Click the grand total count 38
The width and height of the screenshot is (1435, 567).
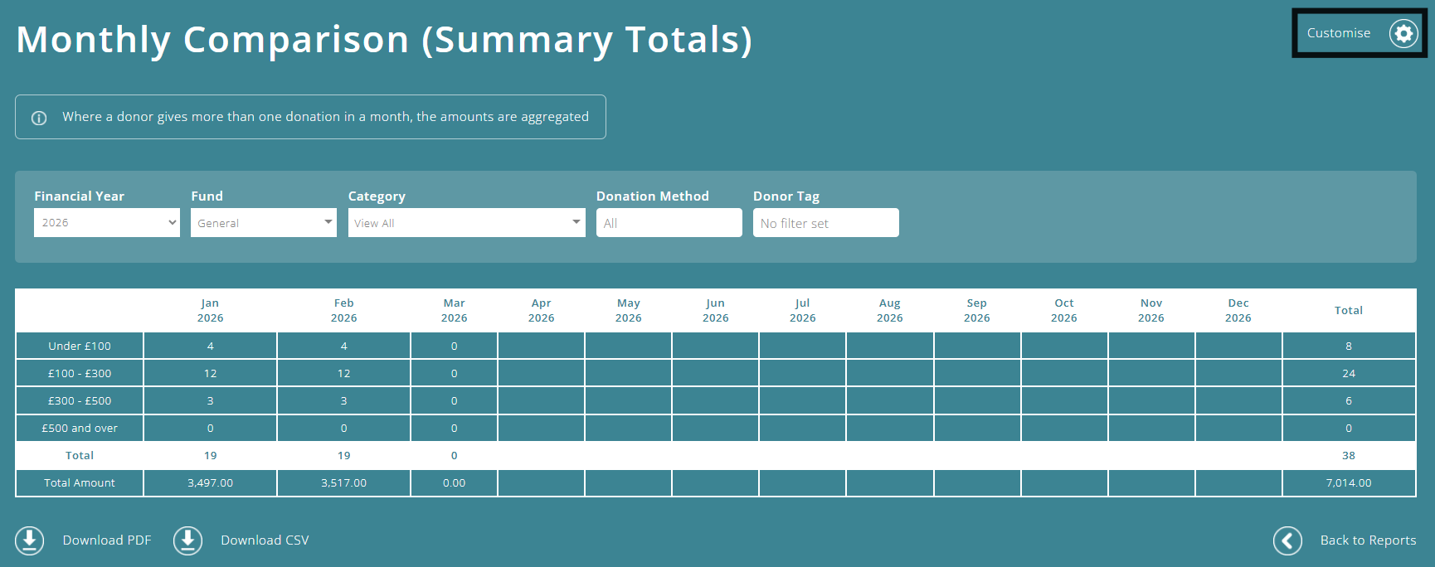tap(1349, 455)
